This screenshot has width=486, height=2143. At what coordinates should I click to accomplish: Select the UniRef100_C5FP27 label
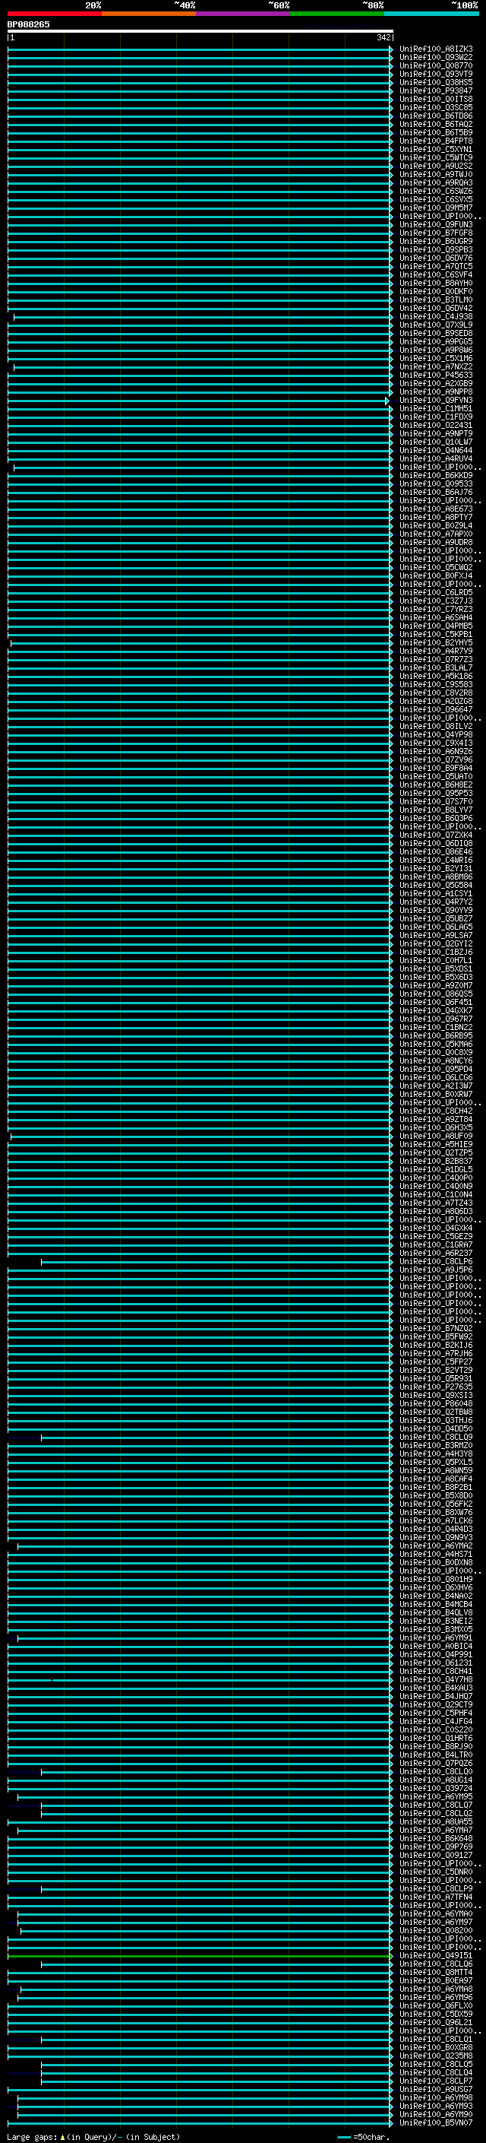[436, 1362]
